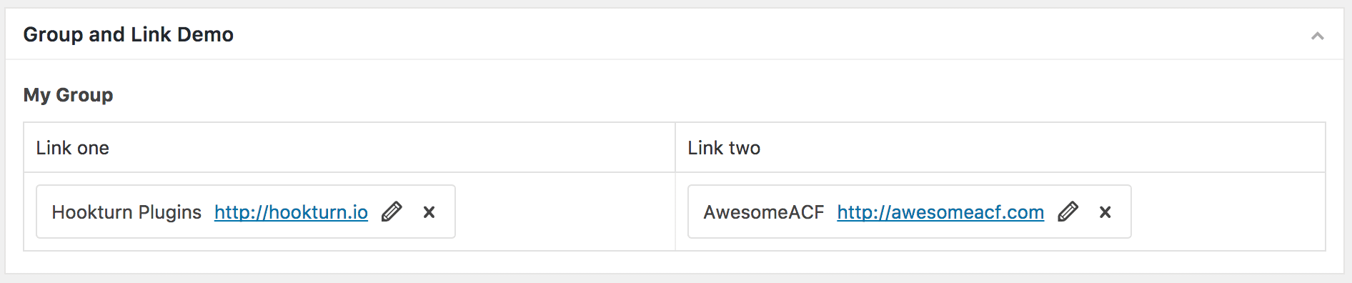Open the http://awesomeacf.com link
This screenshot has height=283, width=1352.
(x=940, y=212)
